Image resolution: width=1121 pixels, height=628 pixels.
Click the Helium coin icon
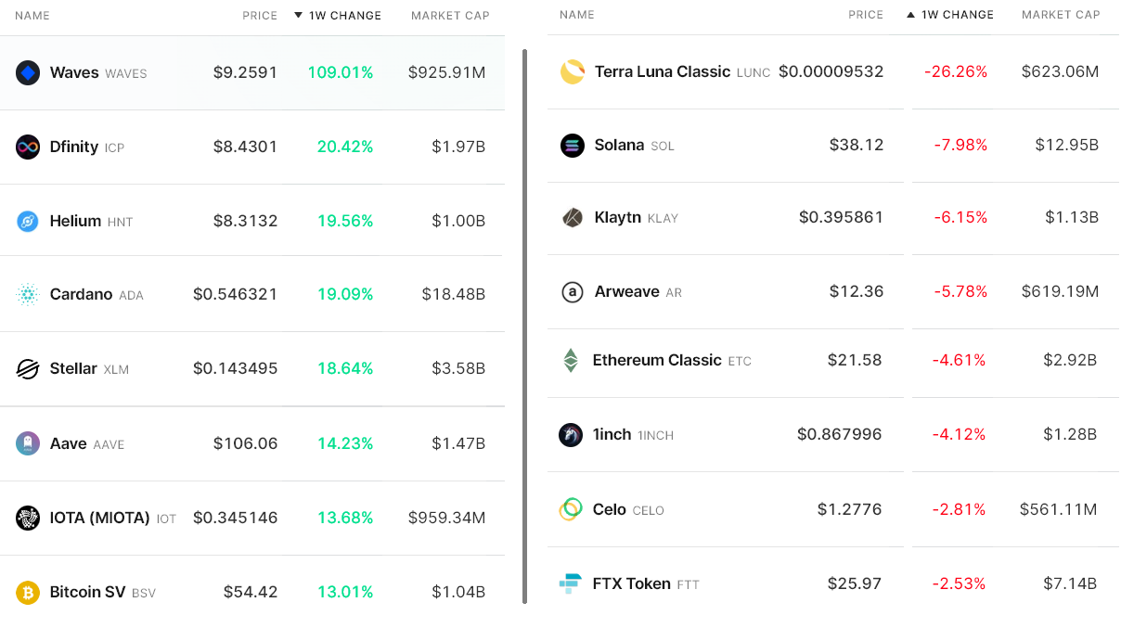[x=28, y=221]
